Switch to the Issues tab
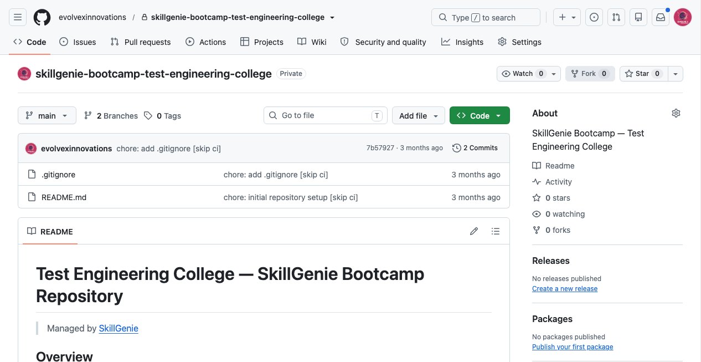This screenshot has width=701, height=362. pyautogui.click(x=78, y=42)
